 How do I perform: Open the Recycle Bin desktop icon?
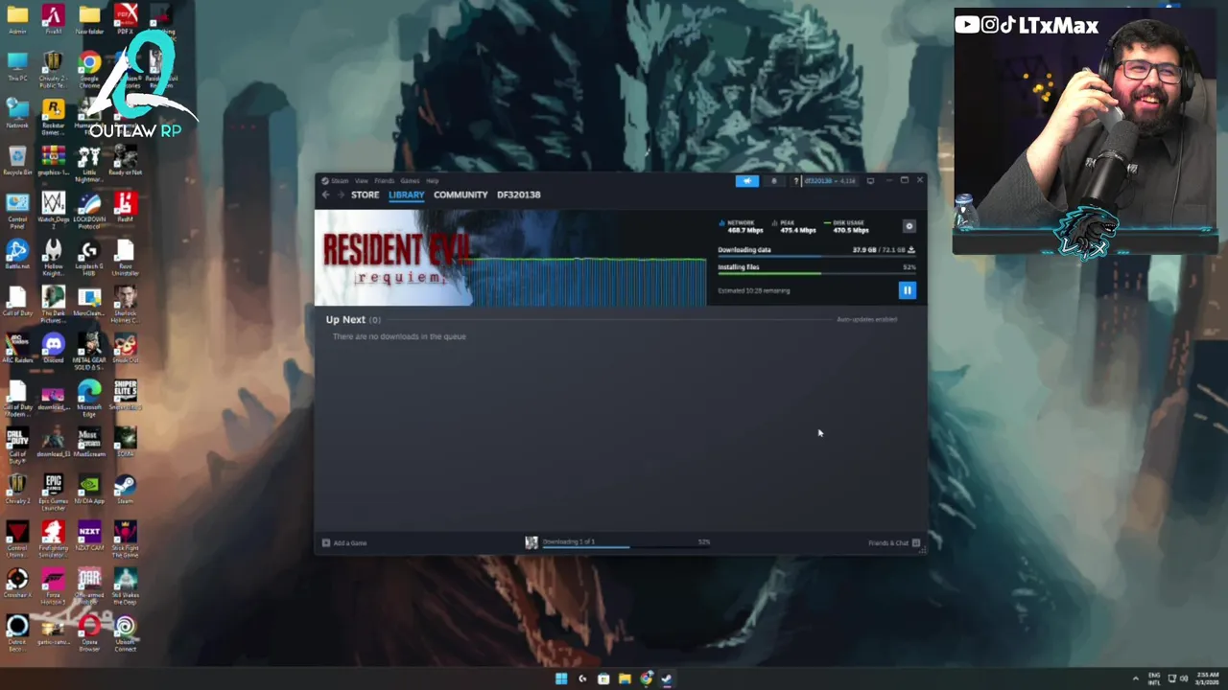(17, 161)
